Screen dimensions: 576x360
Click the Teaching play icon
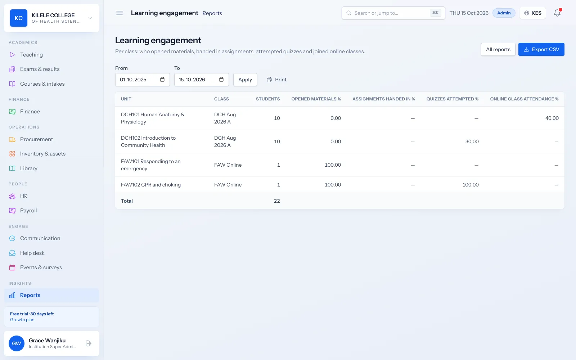coord(12,55)
